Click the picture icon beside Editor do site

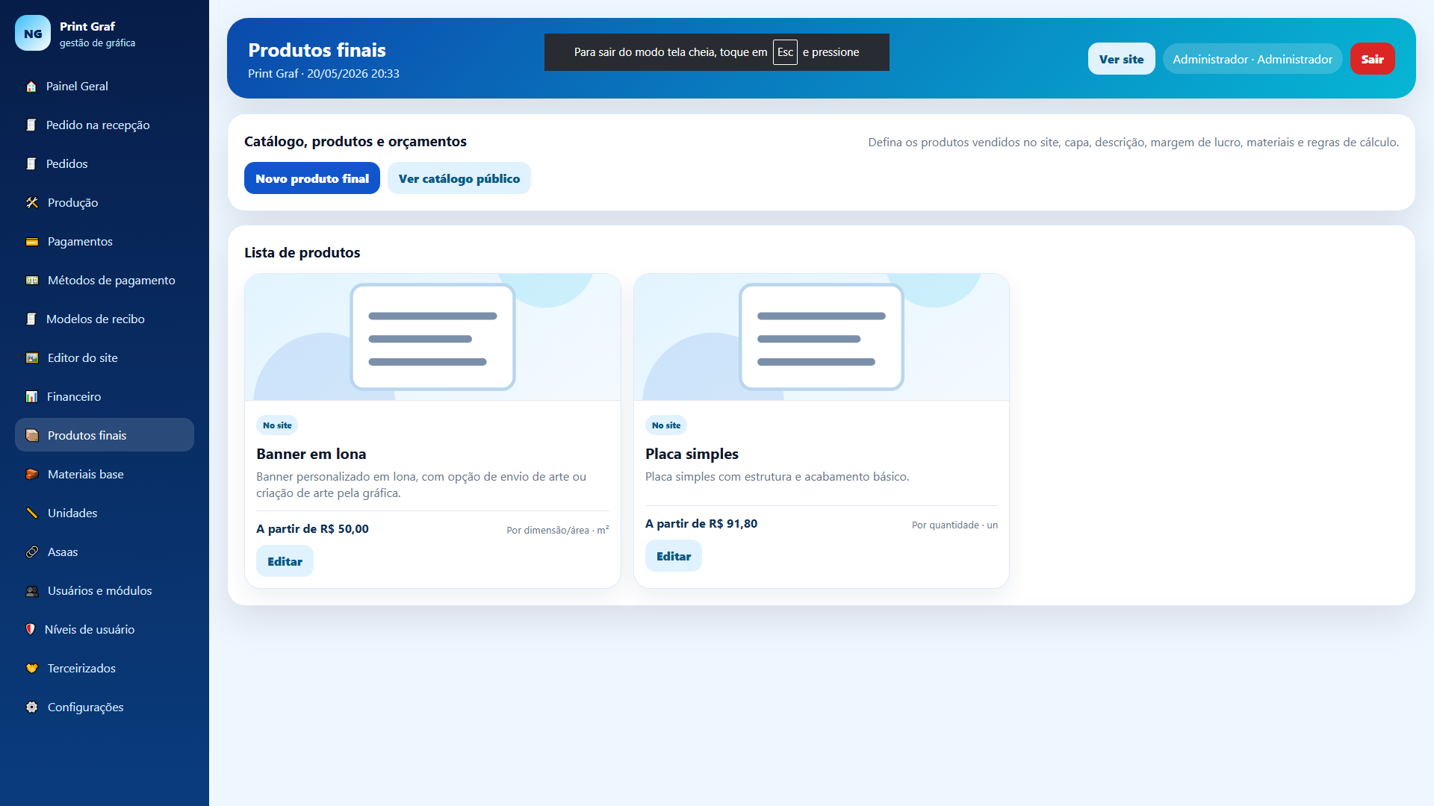click(32, 358)
